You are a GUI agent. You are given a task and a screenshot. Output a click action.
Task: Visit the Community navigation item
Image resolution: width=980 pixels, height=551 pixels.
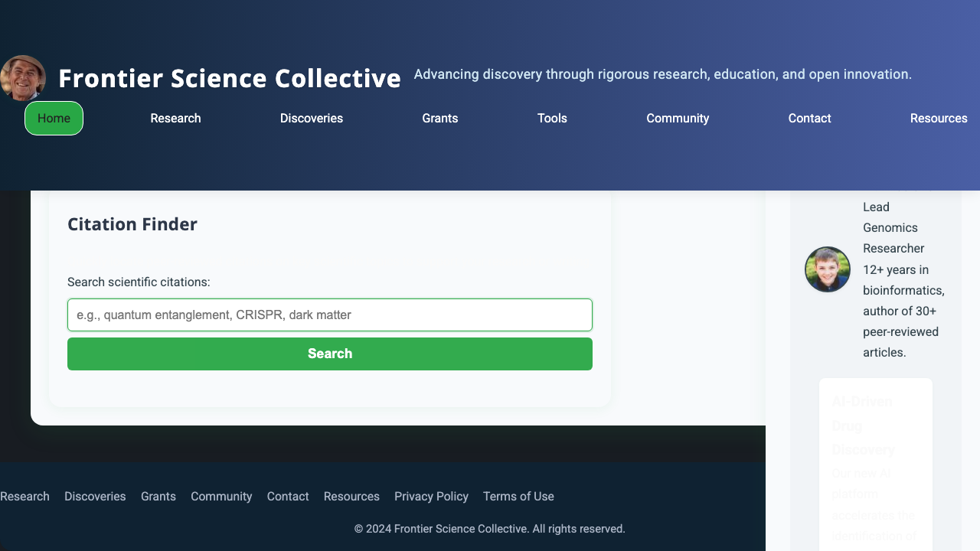coord(678,118)
